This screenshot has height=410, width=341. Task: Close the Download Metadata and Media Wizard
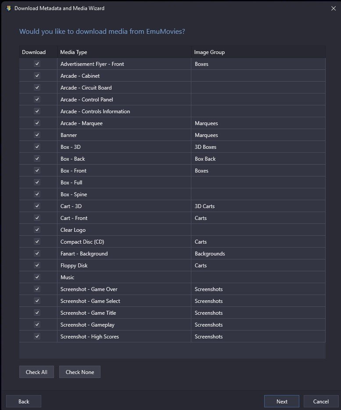[334, 8]
